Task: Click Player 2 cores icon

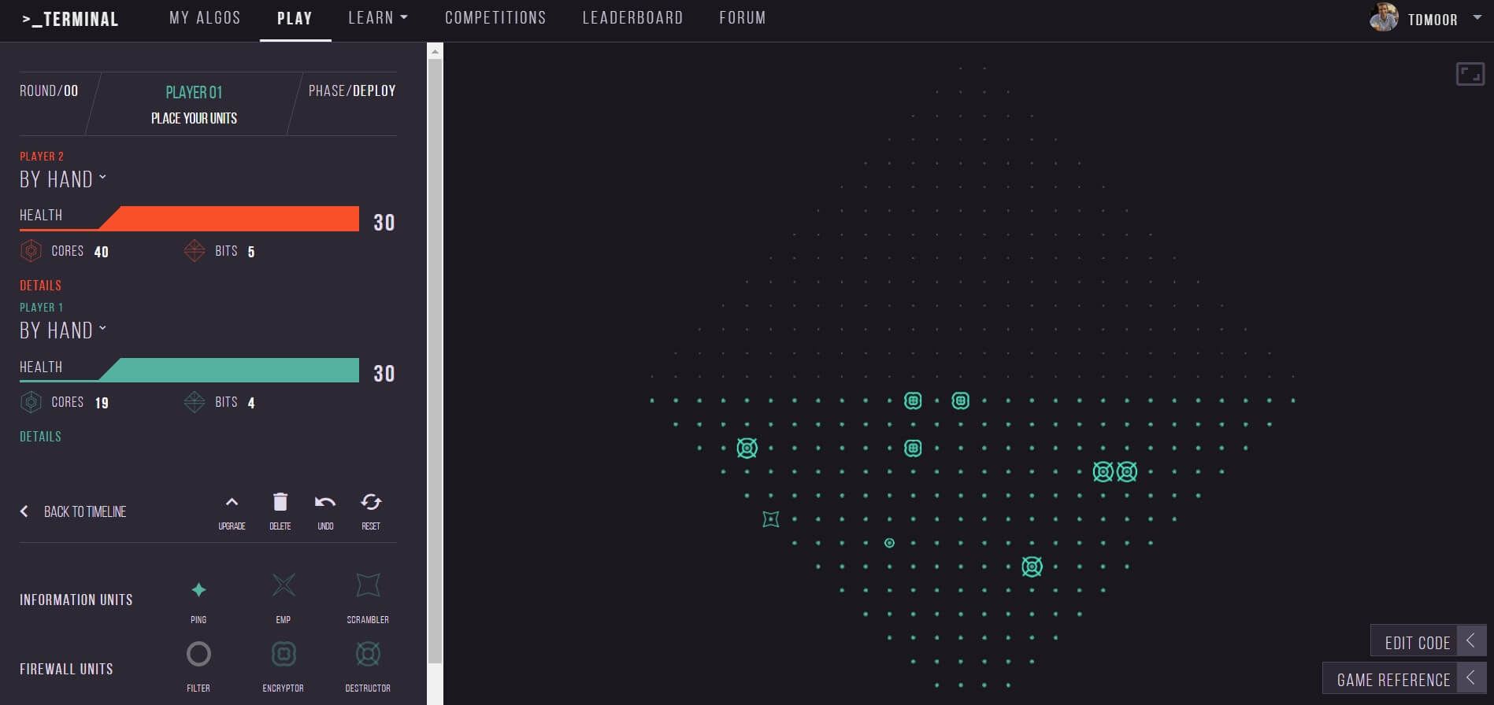Action: click(31, 251)
